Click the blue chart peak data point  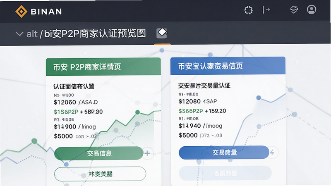259,98
